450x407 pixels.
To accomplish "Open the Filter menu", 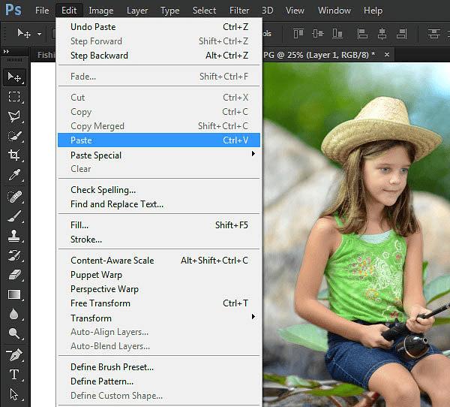I will point(239,11).
